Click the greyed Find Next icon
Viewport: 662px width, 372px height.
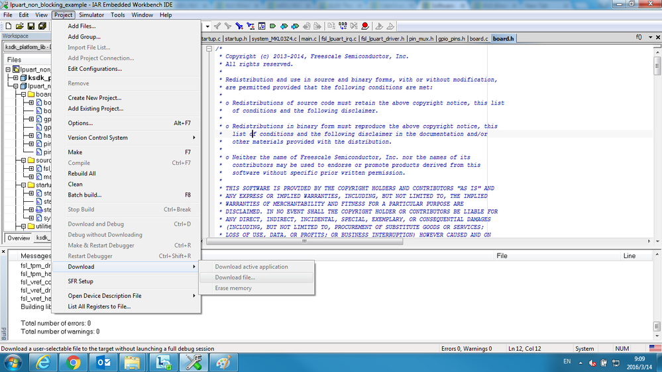[x=228, y=26]
